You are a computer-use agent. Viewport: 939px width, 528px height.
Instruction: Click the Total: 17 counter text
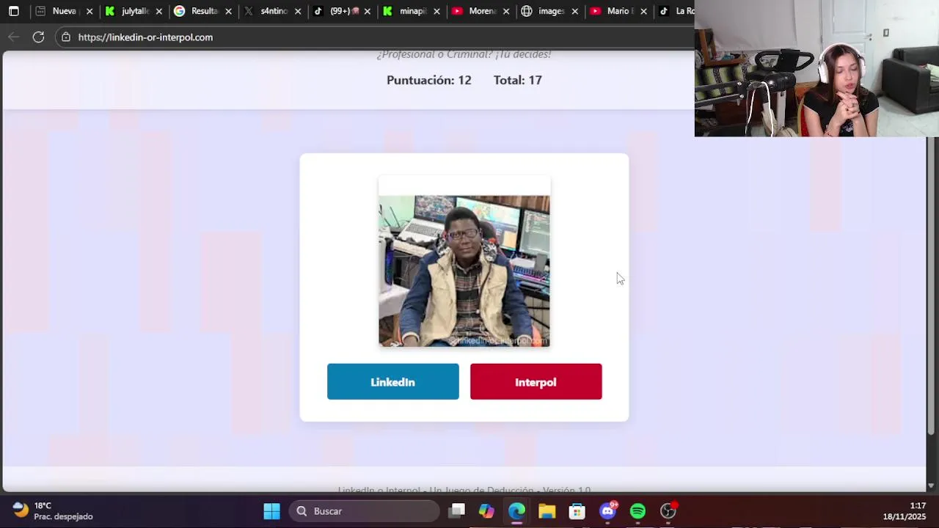coord(517,80)
